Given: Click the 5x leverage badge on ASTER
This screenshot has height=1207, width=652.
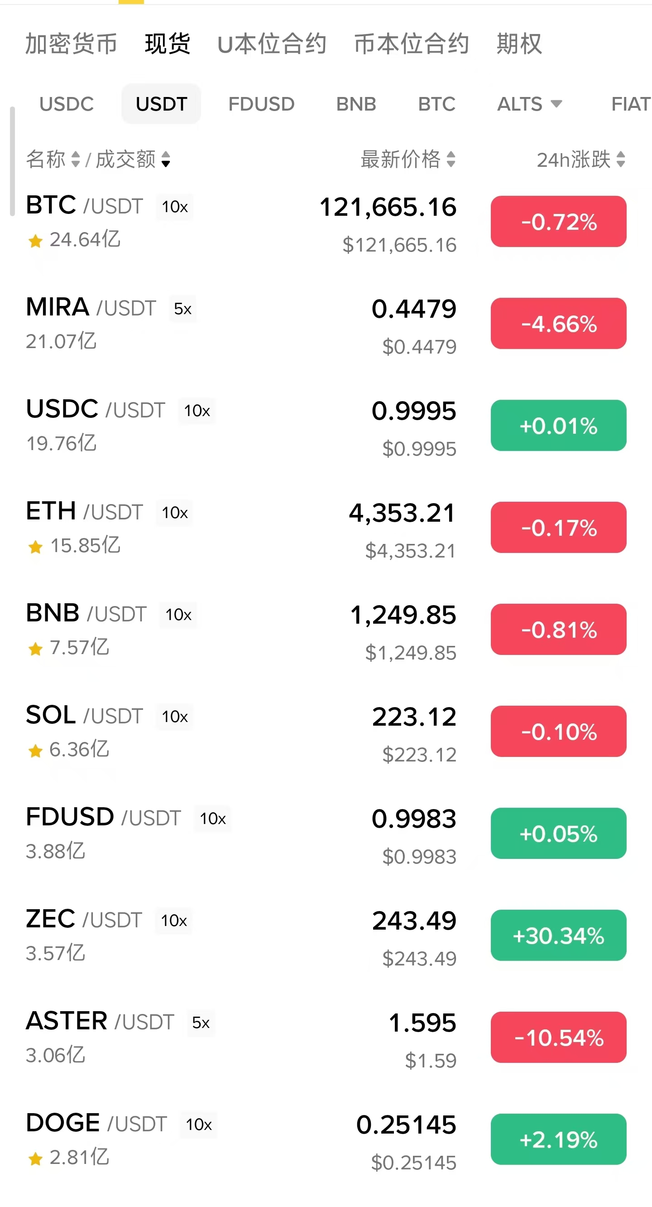Looking at the screenshot, I should coord(201,1023).
